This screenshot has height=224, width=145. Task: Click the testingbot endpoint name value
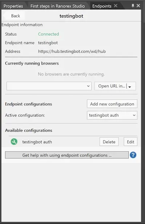click(48, 43)
